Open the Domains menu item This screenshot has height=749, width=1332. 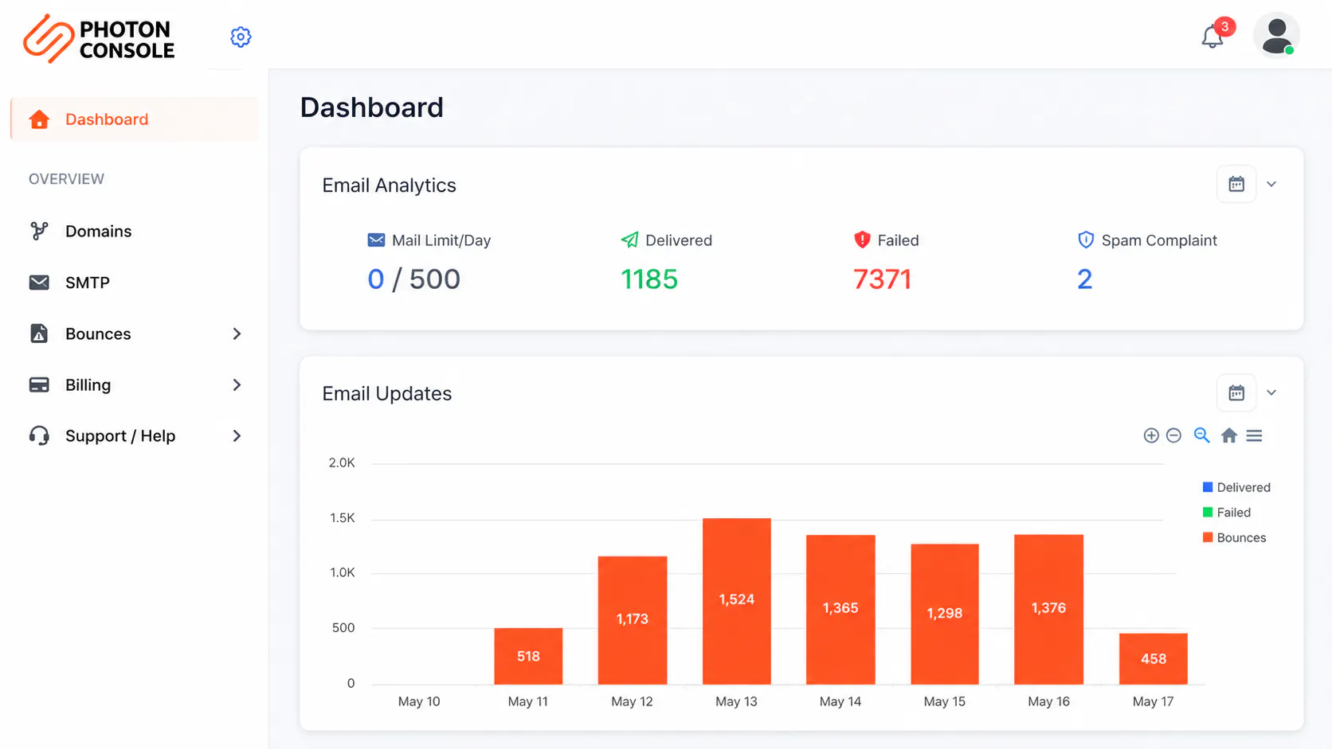tap(134, 231)
